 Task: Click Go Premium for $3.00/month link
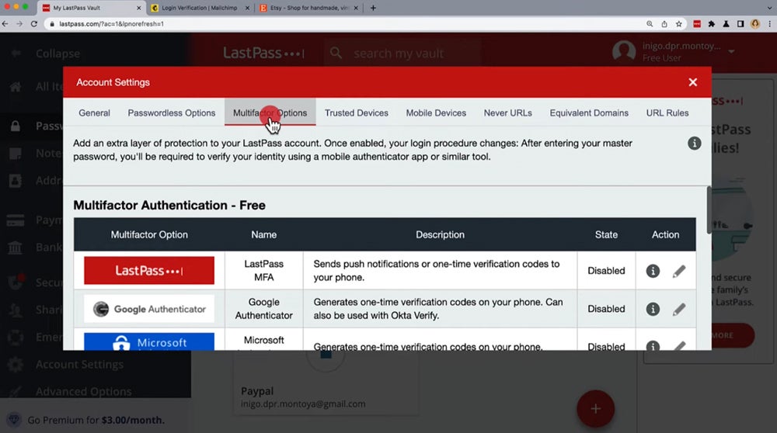[x=96, y=420]
